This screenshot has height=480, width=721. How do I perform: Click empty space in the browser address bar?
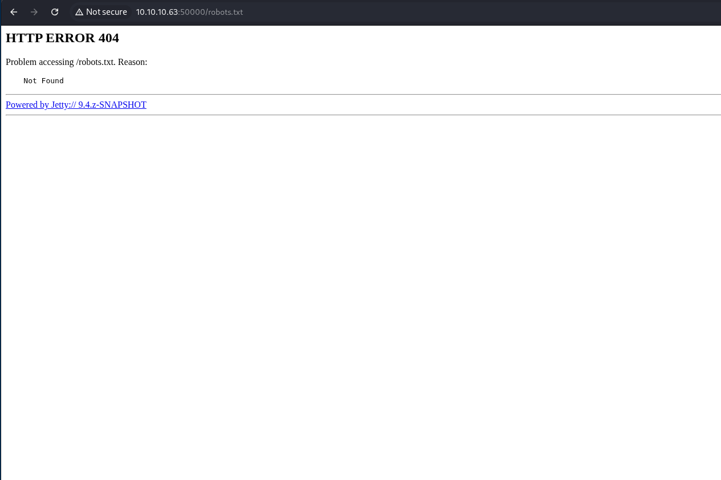pyautogui.click(x=456, y=12)
